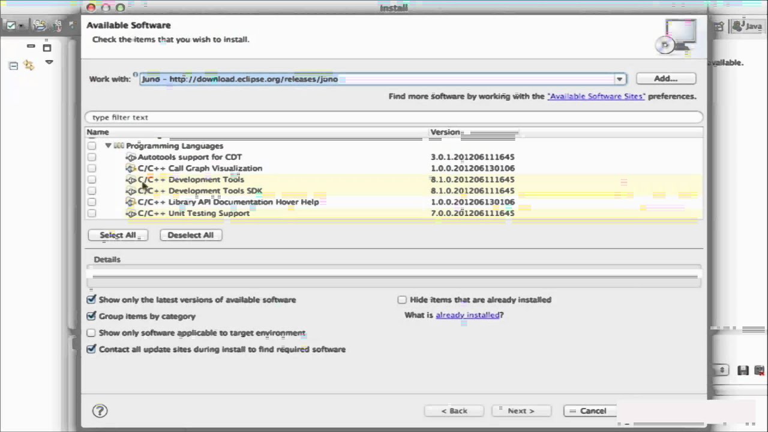Screen dimensions: 768x432
Task: Open the already installed link
Action: click(468, 315)
